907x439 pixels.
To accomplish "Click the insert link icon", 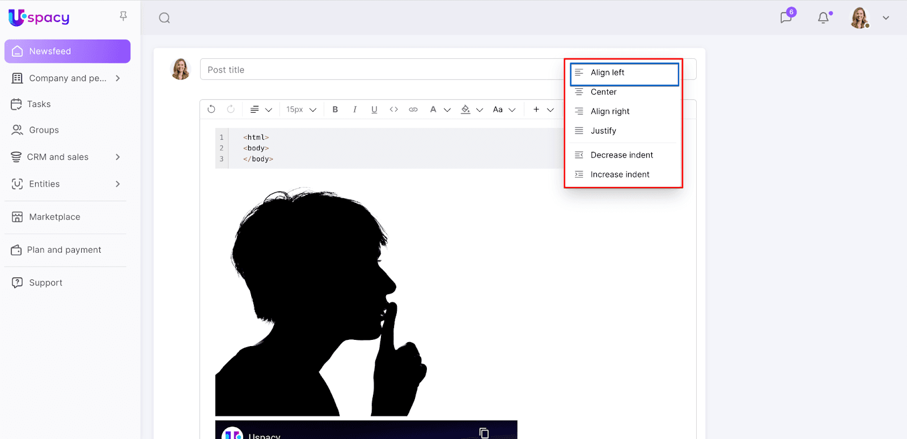I will tap(413, 109).
